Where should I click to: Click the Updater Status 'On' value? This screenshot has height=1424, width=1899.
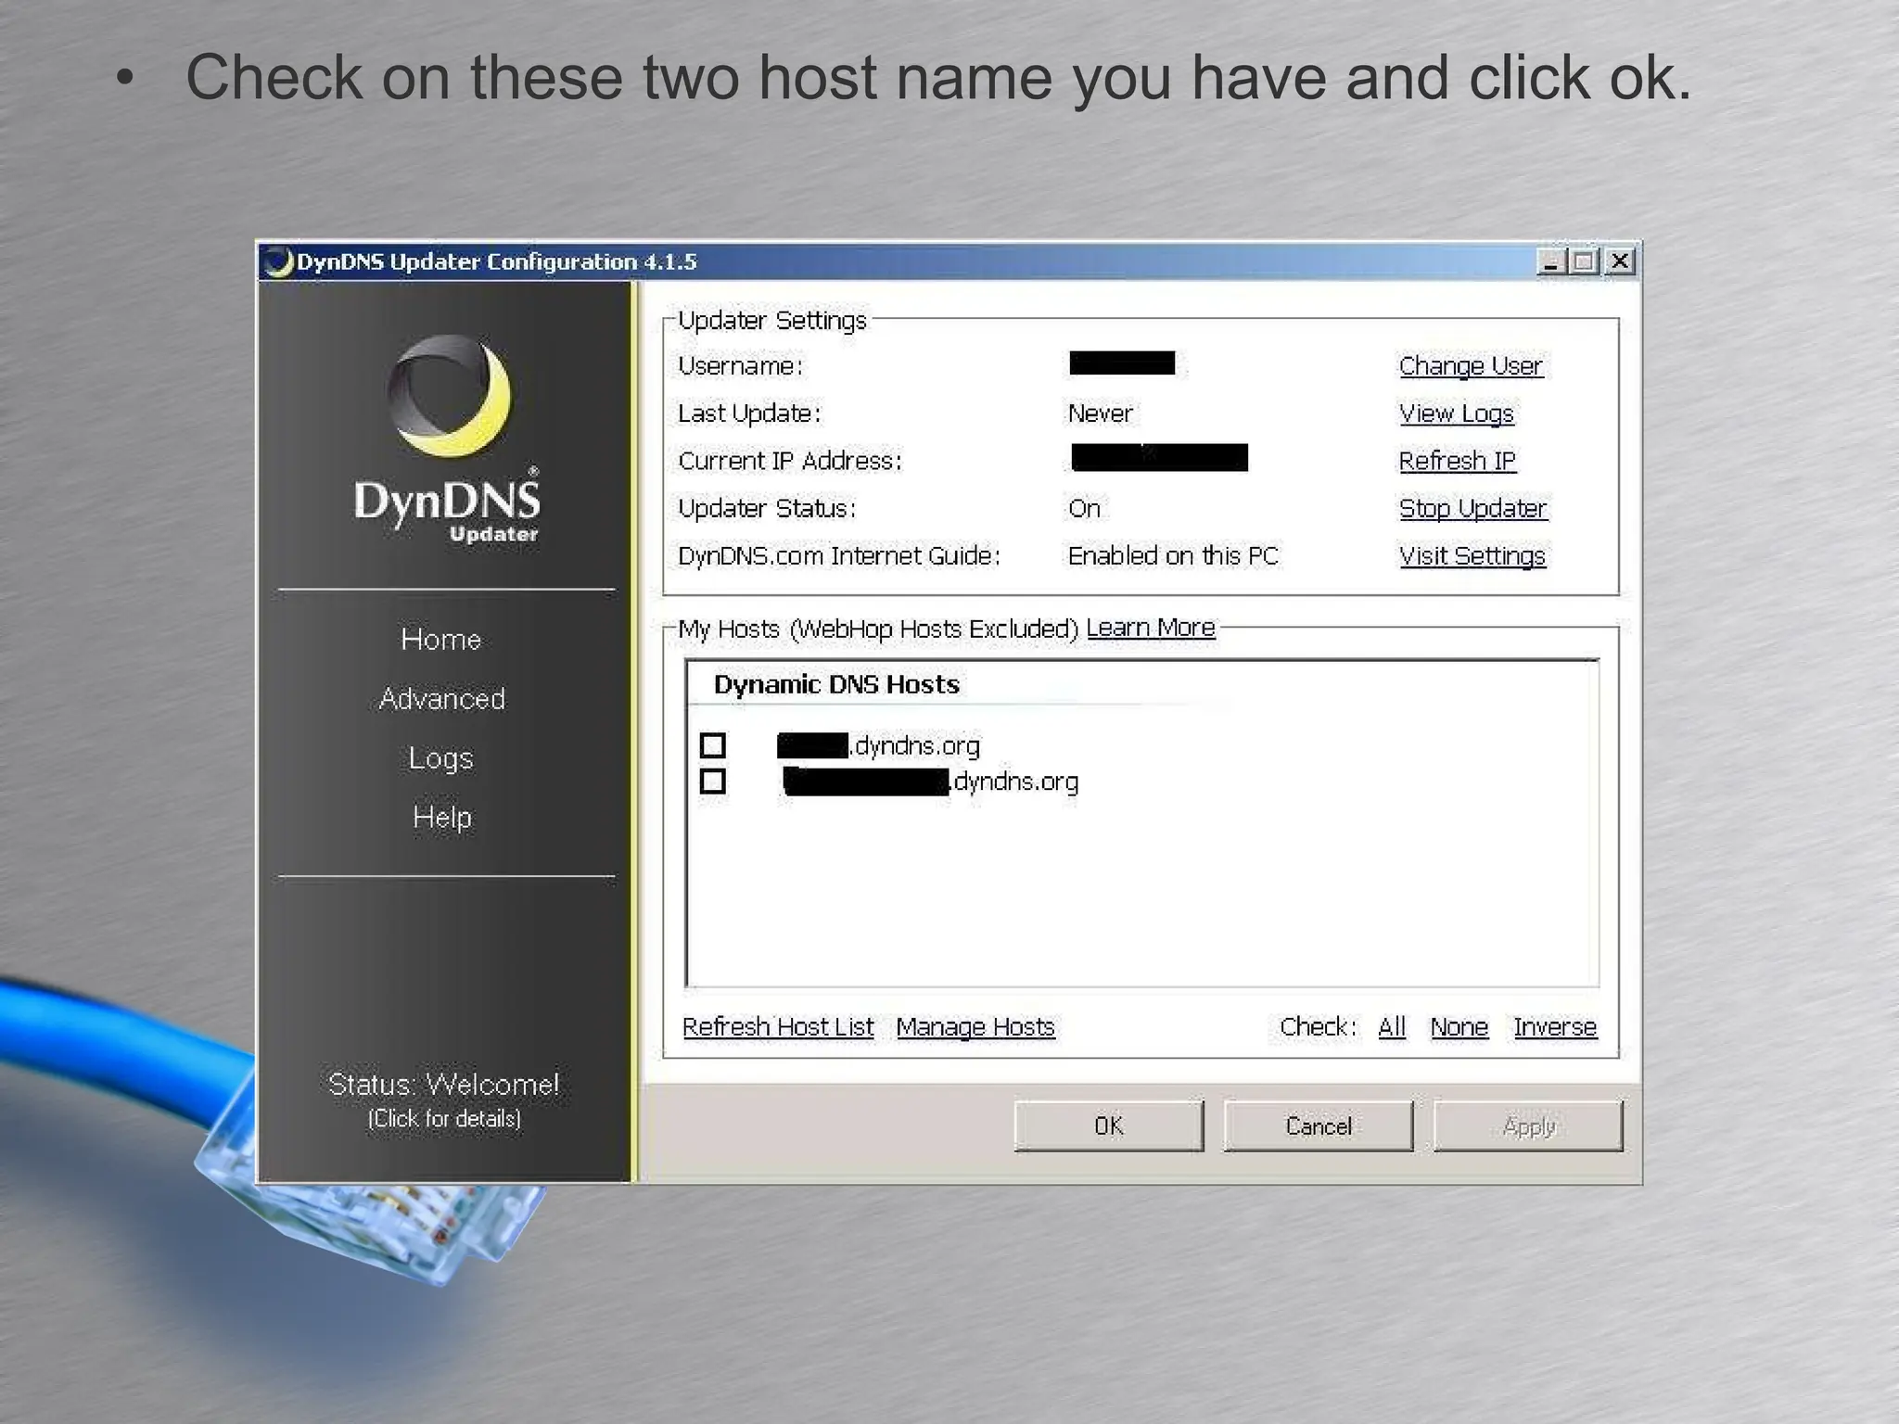coord(1084,509)
